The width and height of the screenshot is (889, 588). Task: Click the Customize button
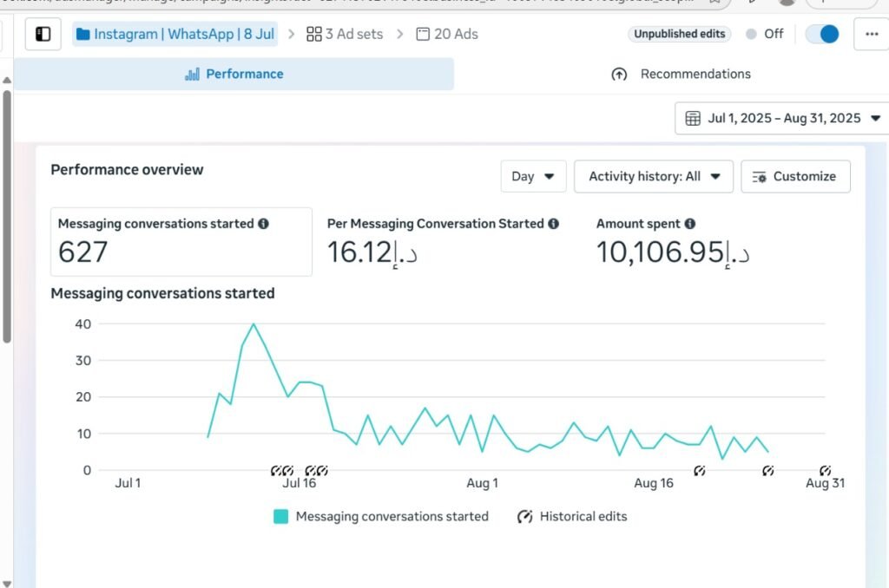(x=795, y=176)
